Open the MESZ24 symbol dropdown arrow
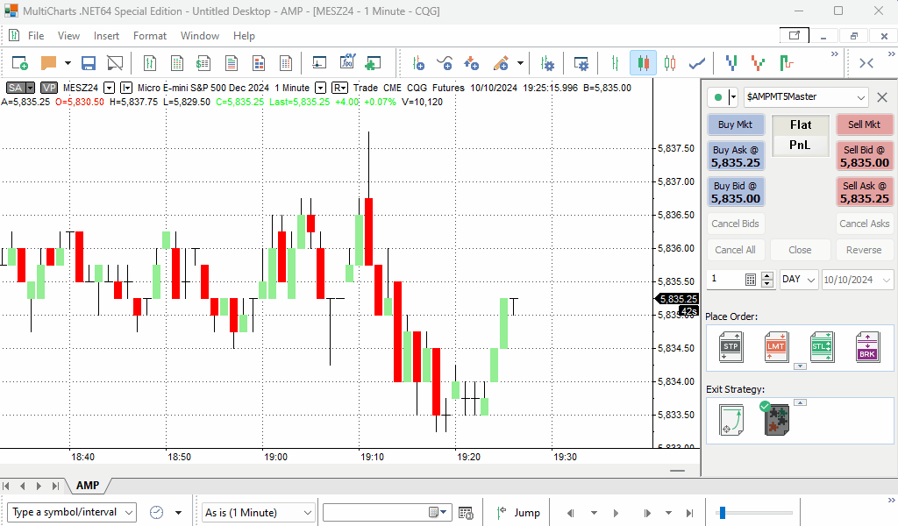 pyautogui.click(x=109, y=88)
